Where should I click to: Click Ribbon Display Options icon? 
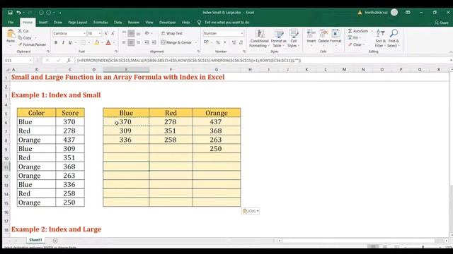coord(408,13)
